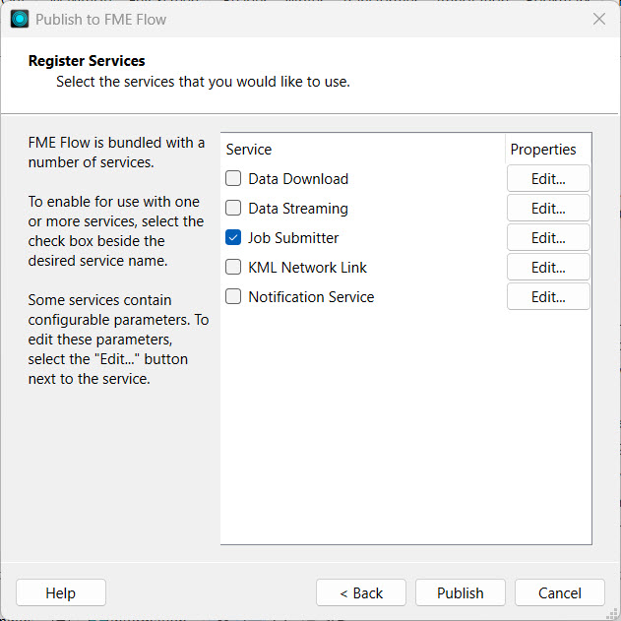The height and width of the screenshot is (621, 621).
Task: Click the Publish to FME Flow title text
Action: tap(101, 19)
